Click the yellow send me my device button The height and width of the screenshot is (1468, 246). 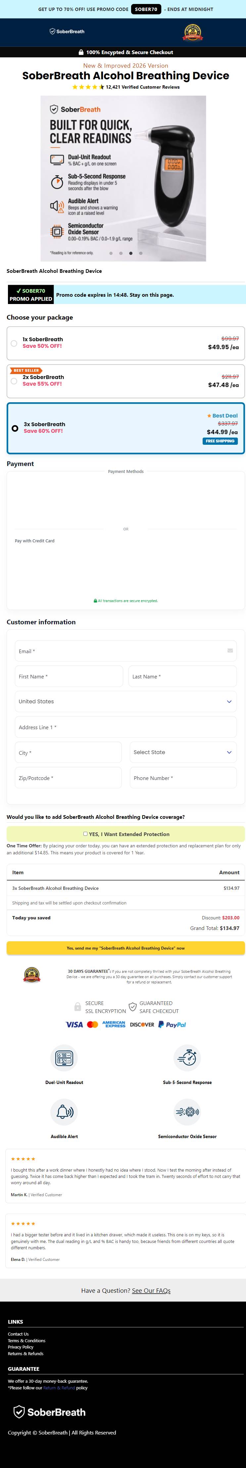tap(125, 948)
